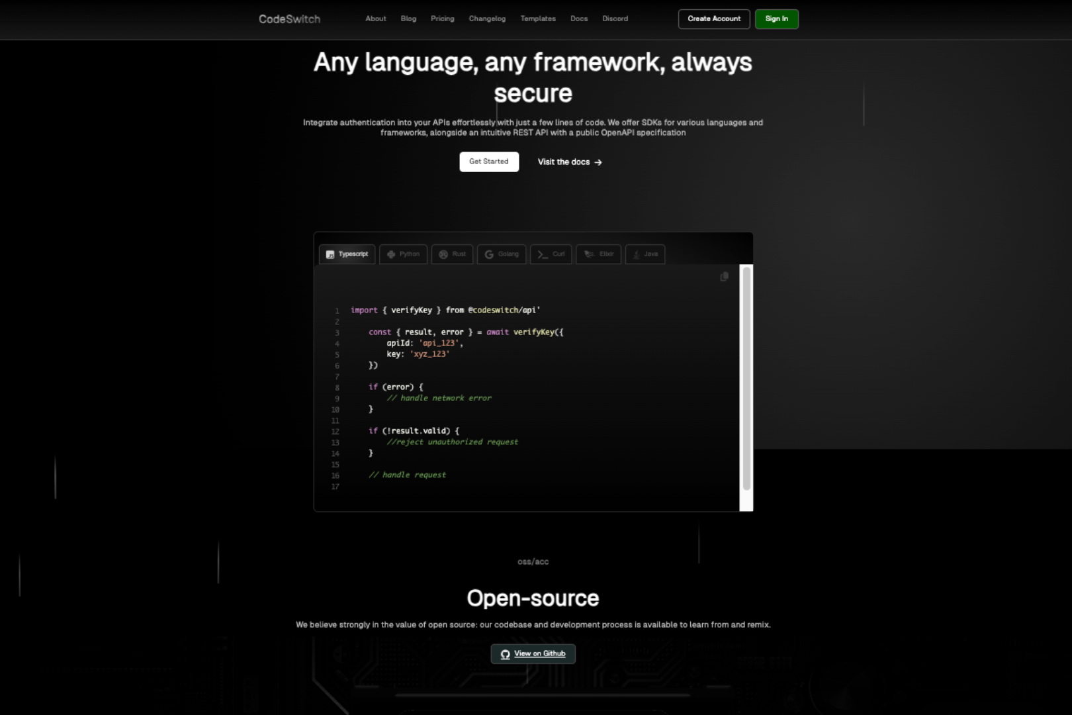Viewport: 1072px width, 715px height.
Task: Click the Java coffee cup icon
Action: click(637, 254)
